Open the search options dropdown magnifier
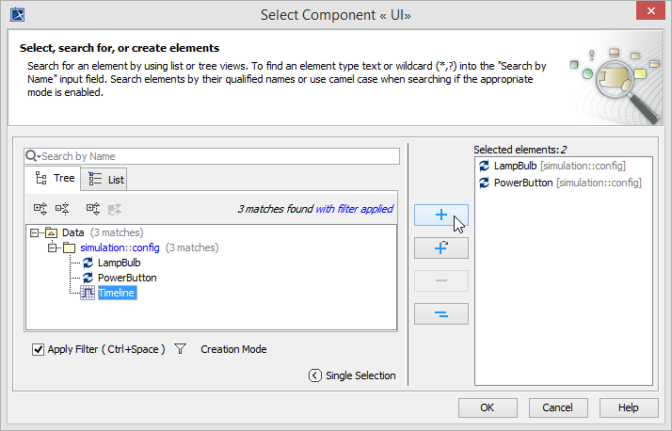The image size is (672, 431). click(32, 156)
